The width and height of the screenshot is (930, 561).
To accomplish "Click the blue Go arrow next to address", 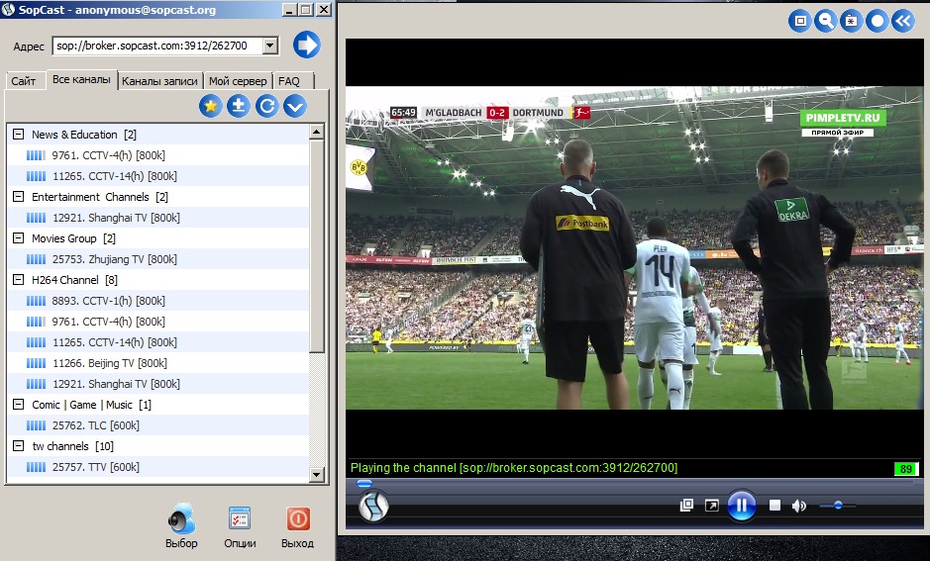I will coord(307,46).
